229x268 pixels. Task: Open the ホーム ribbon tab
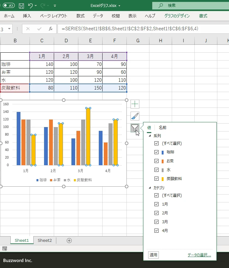pyautogui.click(x=9, y=16)
